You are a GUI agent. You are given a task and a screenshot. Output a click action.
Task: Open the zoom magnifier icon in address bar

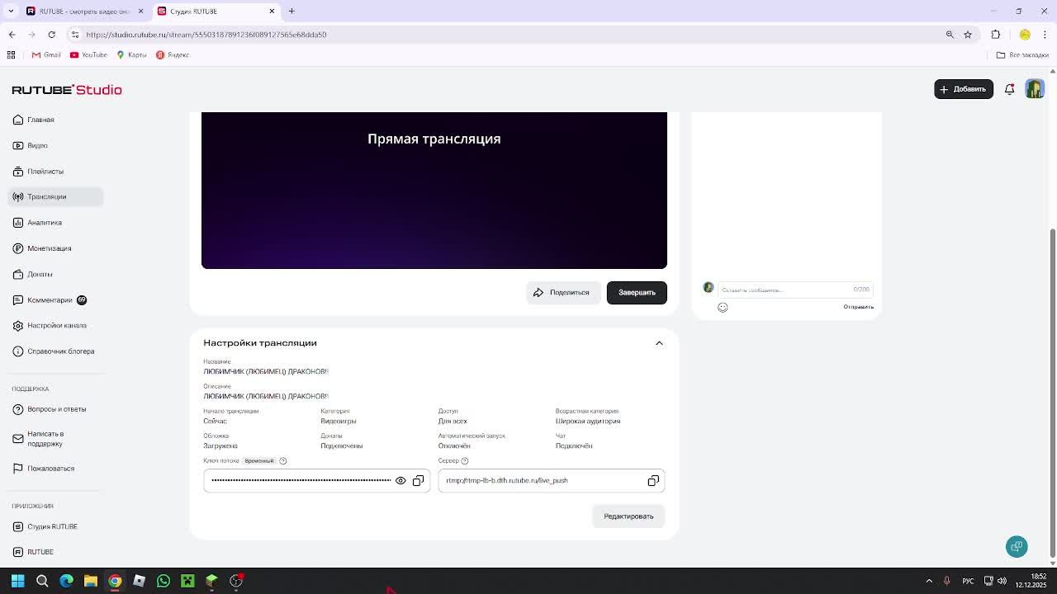pos(950,35)
